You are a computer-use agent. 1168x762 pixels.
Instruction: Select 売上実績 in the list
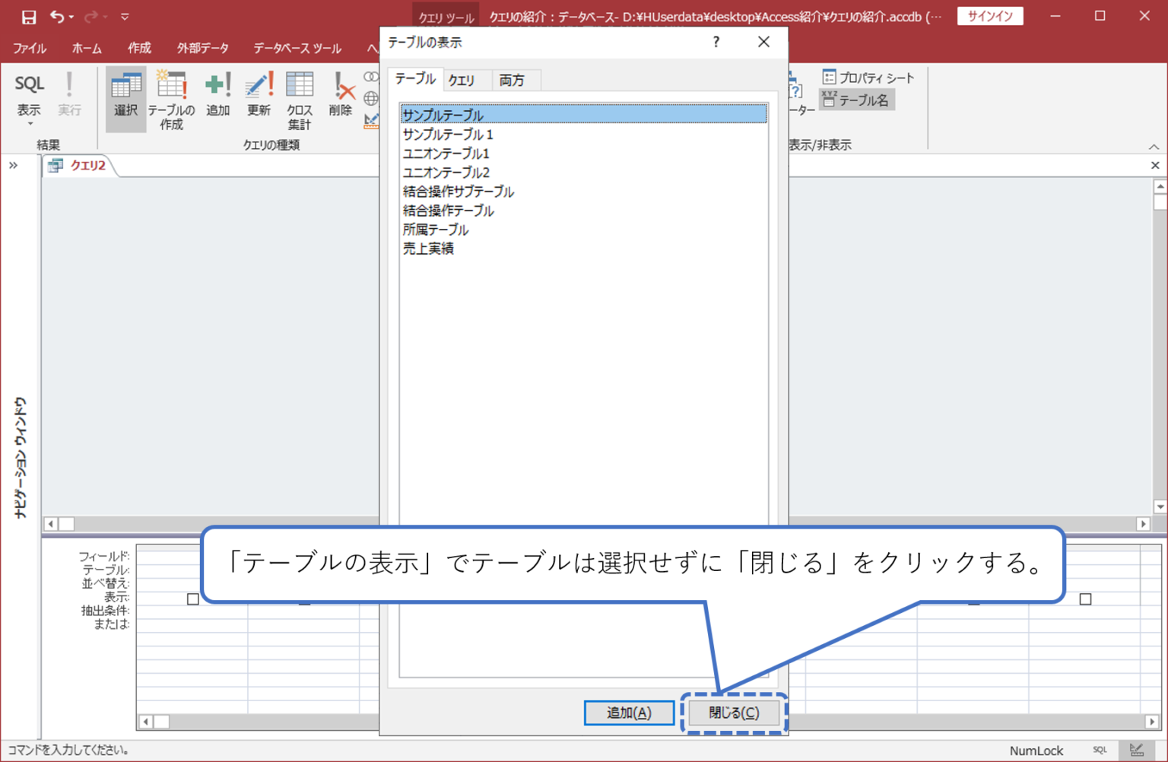tap(583, 248)
